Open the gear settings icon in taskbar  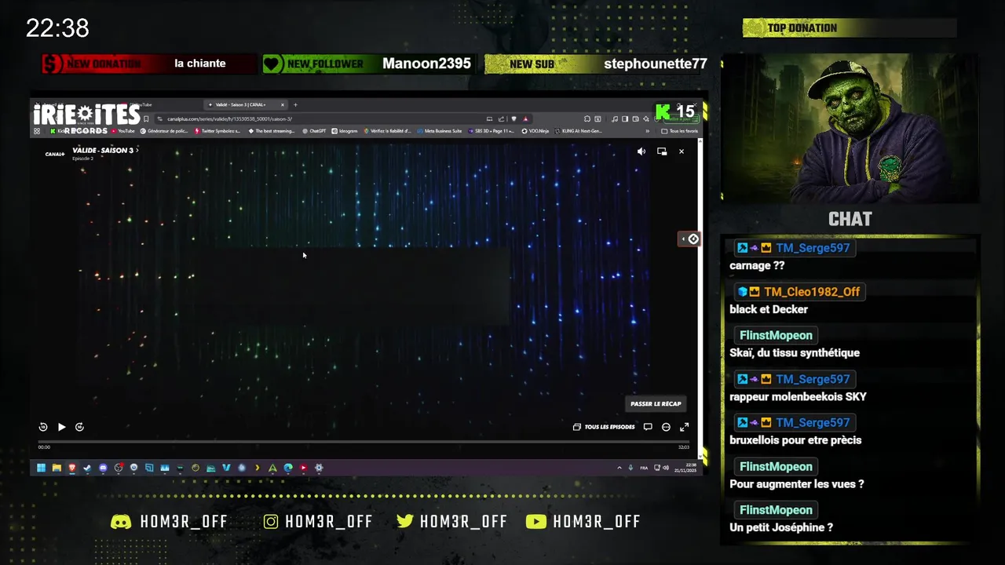tap(319, 468)
